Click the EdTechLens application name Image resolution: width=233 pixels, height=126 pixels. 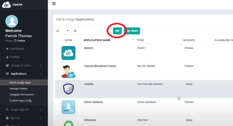click(90, 120)
